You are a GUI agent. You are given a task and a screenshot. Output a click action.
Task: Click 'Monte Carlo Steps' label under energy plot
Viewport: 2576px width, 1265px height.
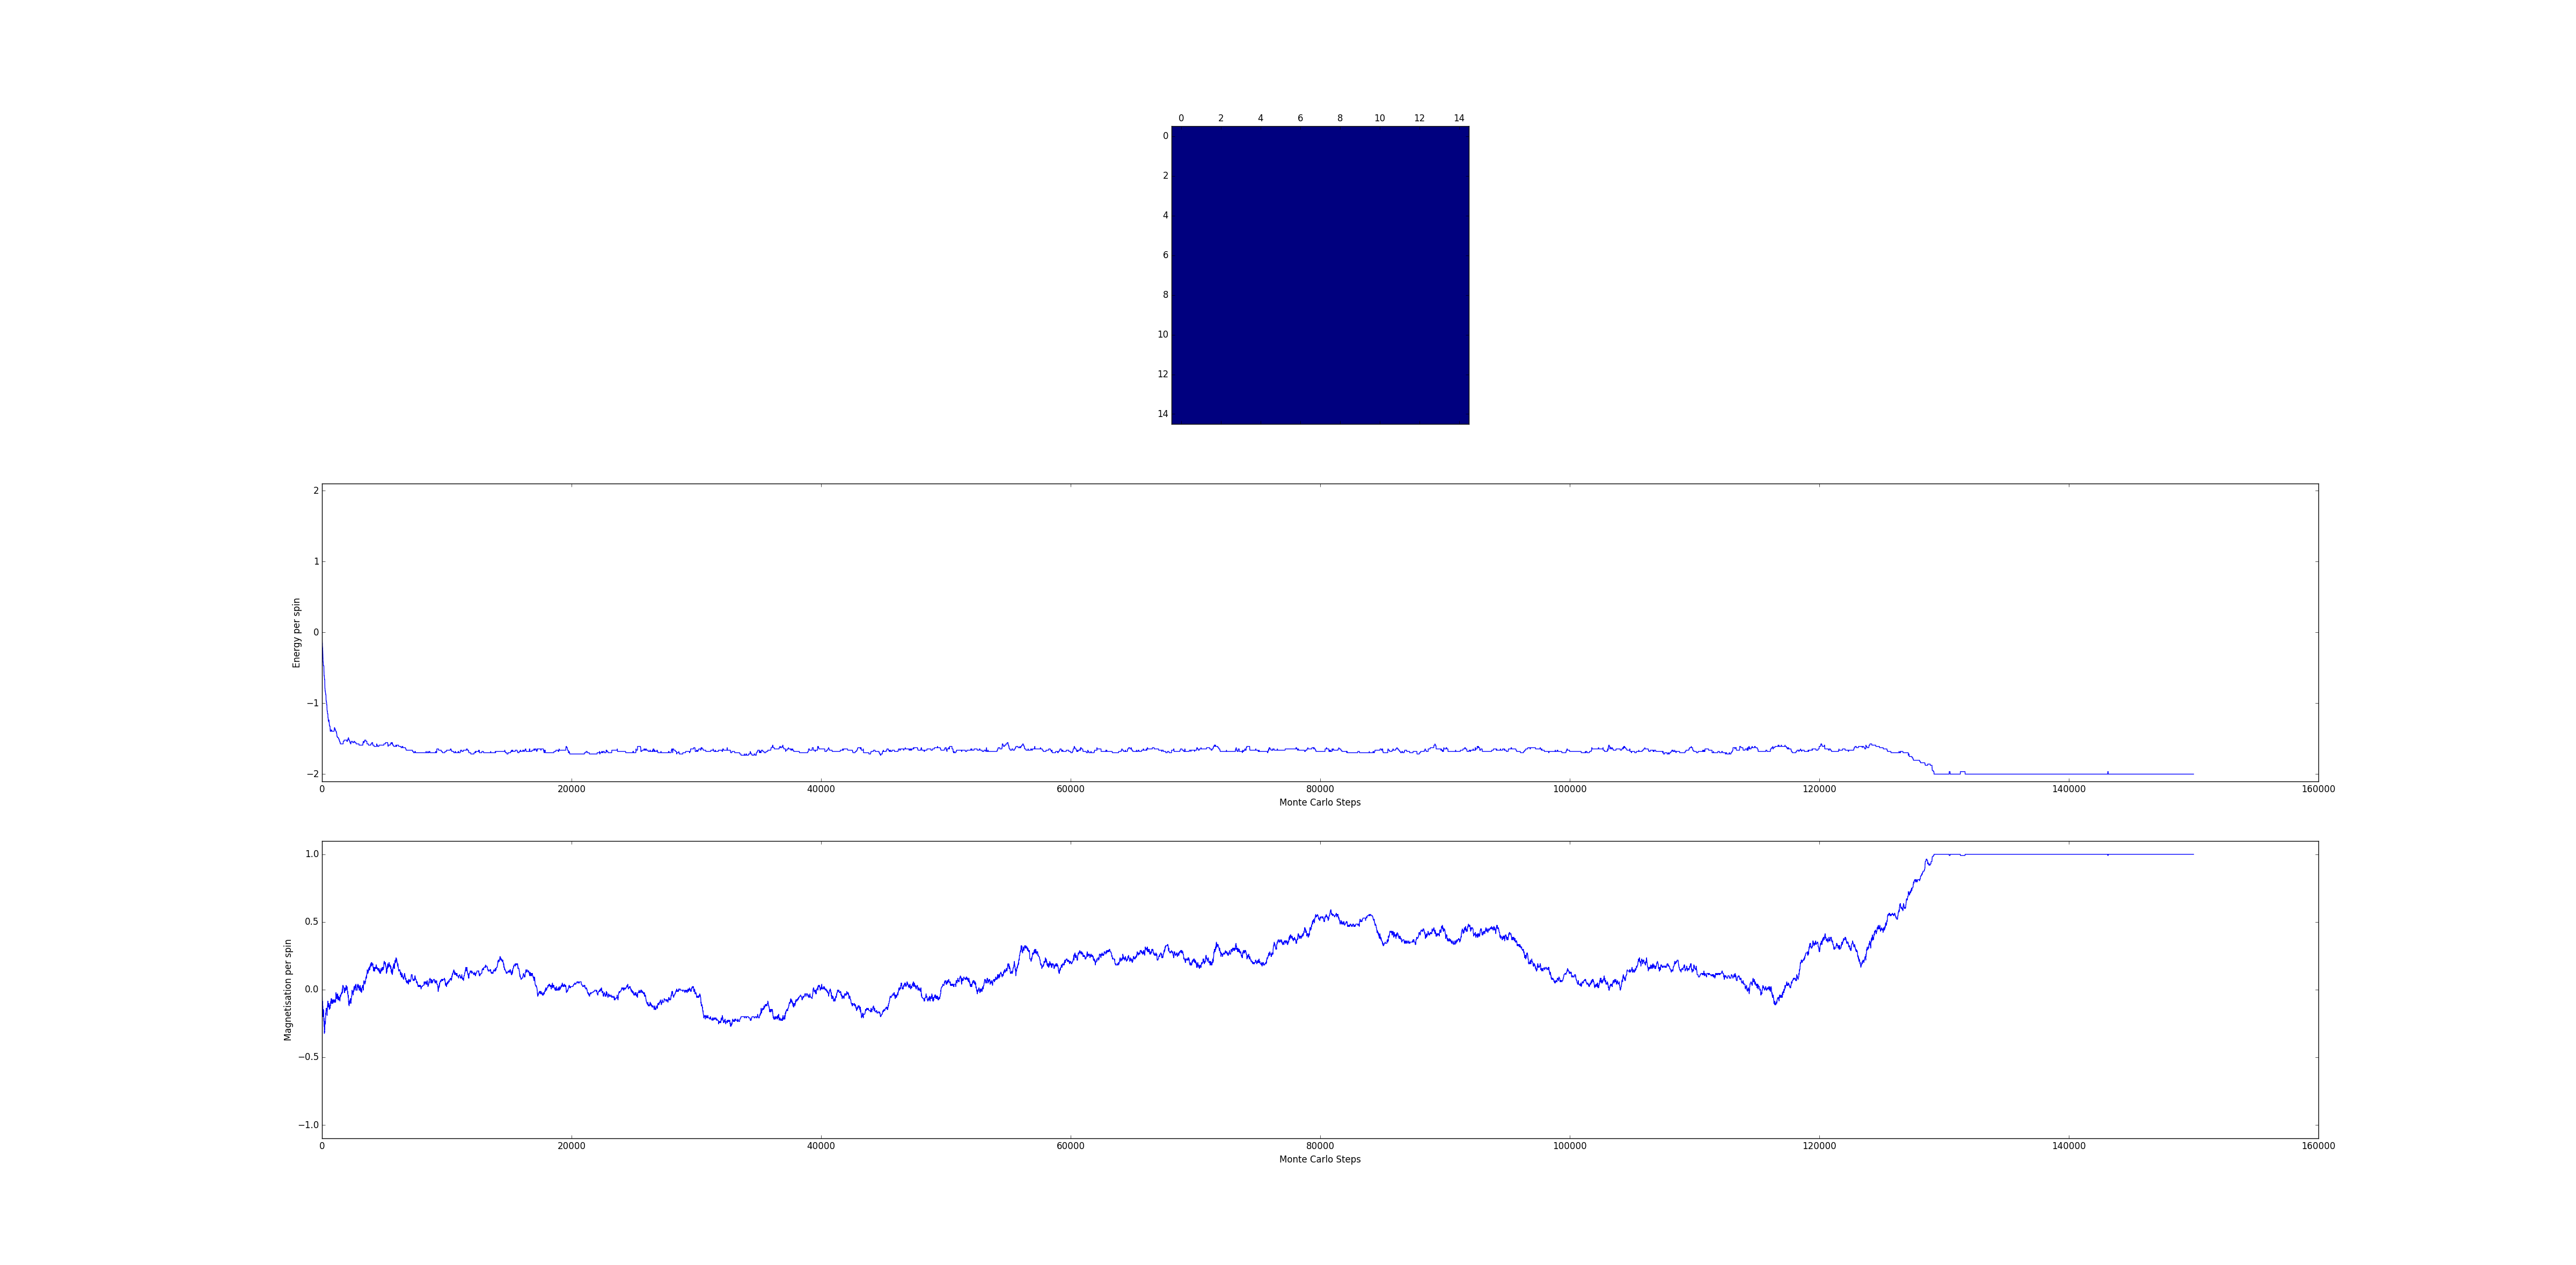tap(1319, 802)
